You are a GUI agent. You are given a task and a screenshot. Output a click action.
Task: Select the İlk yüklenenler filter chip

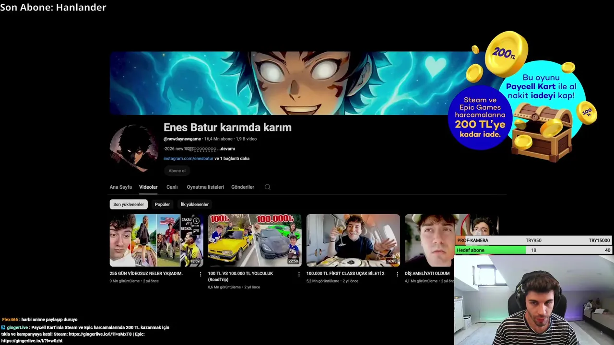(x=194, y=204)
